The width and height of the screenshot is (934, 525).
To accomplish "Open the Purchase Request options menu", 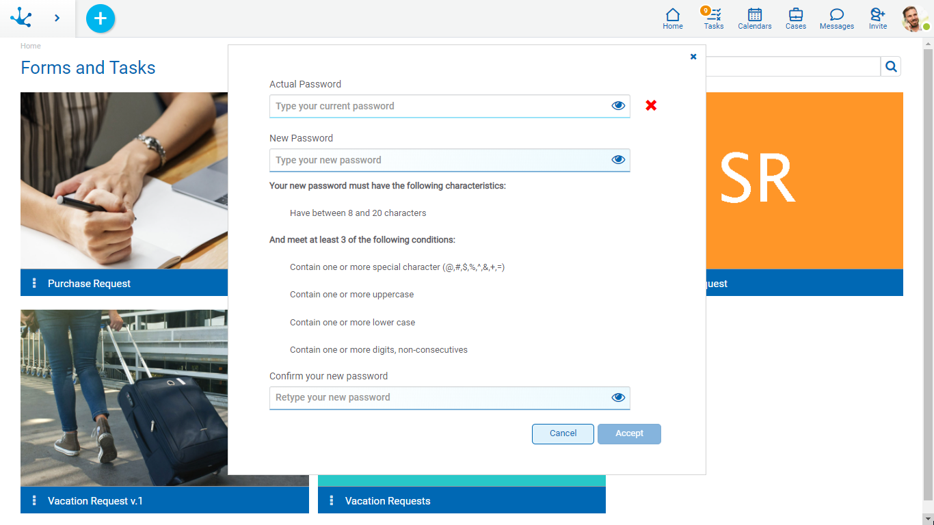I will (x=34, y=283).
